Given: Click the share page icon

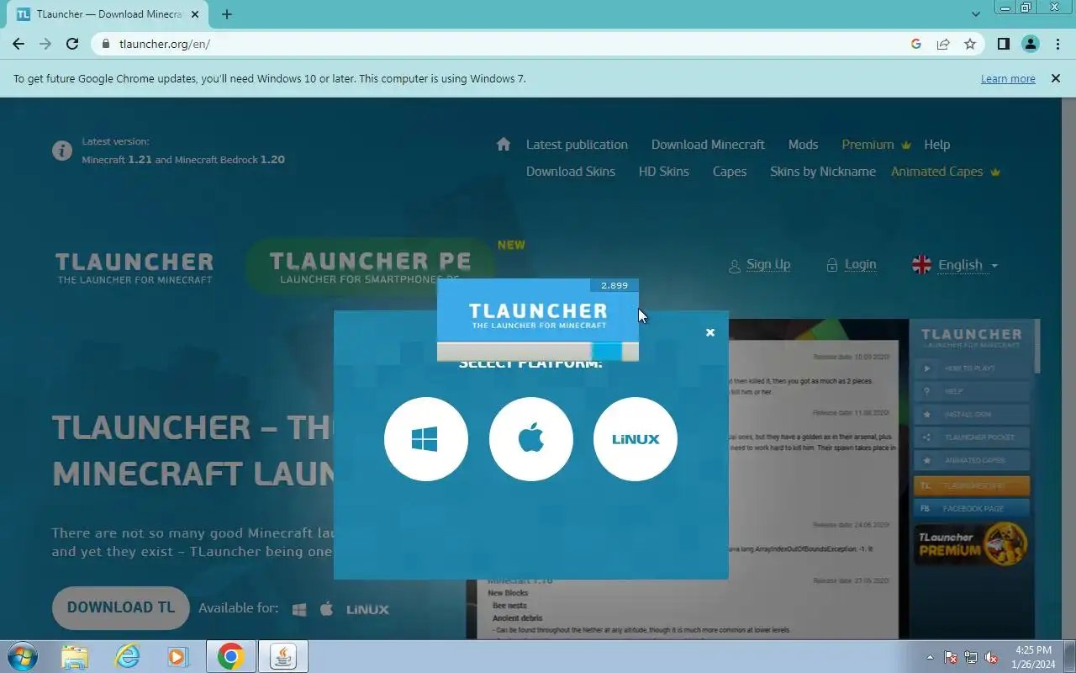Looking at the screenshot, I should click(x=943, y=44).
